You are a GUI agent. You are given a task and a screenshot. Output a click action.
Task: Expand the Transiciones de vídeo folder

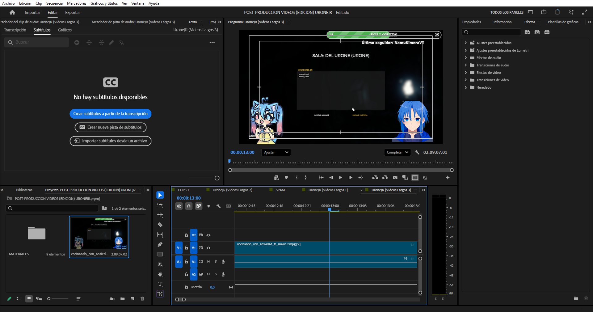coord(466,80)
